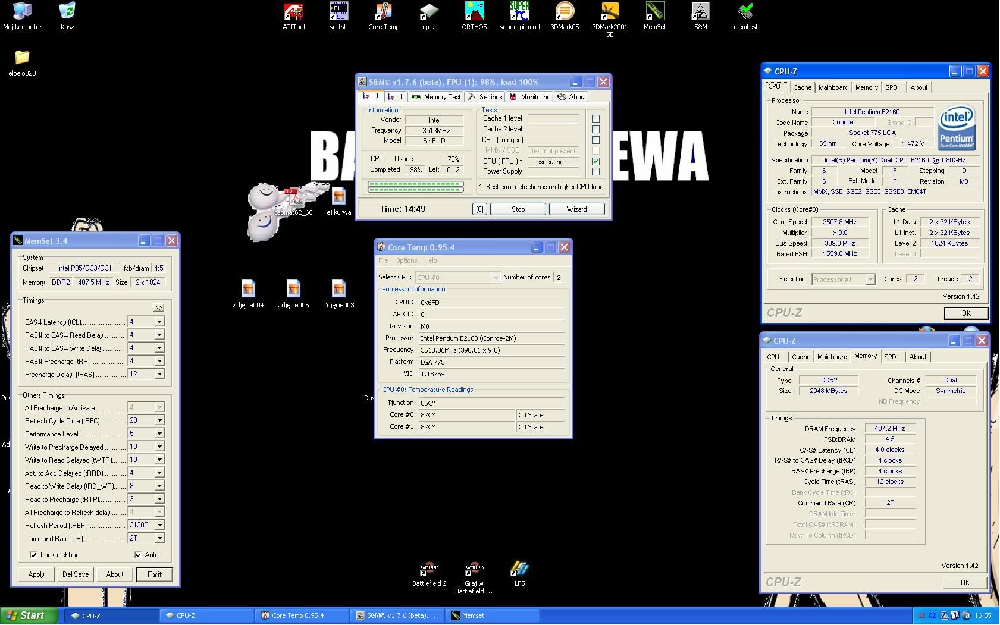
Task: Expand Refresh Cycle Time (tRFC) dropdown
Action: (x=159, y=420)
